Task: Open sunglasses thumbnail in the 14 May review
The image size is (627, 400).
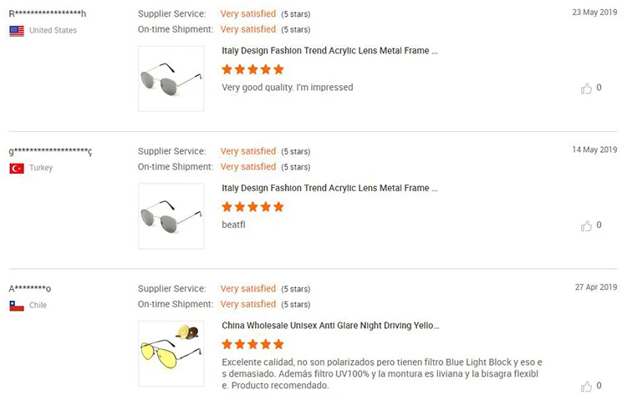Action: 171,215
